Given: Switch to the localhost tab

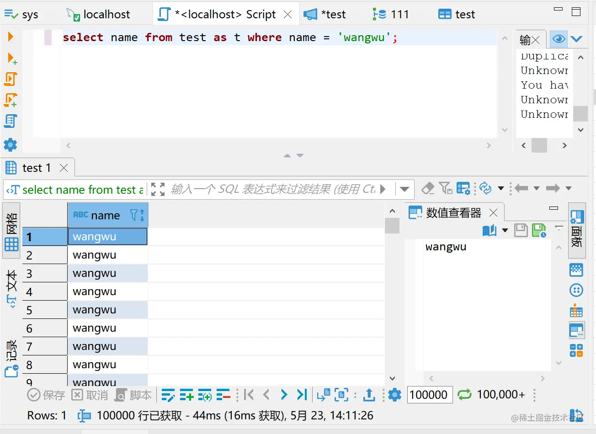Looking at the screenshot, I should pos(98,15).
